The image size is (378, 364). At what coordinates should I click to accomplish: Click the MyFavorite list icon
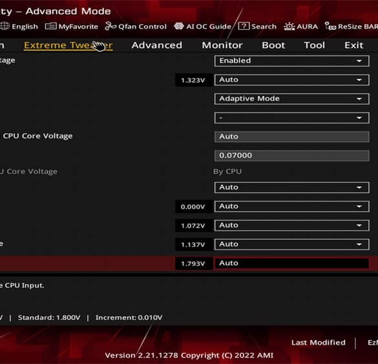(x=50, y=26)
